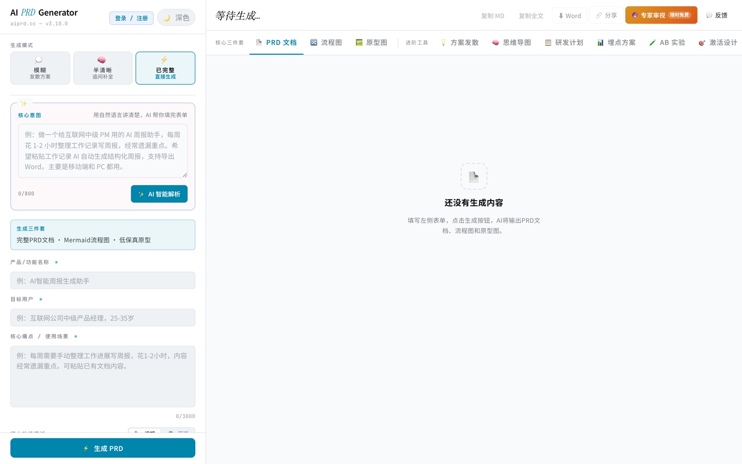Click 专家审视 限时免费 badge button
The height and width of the screenshot is (464, 742).
[x=661, y=15]
